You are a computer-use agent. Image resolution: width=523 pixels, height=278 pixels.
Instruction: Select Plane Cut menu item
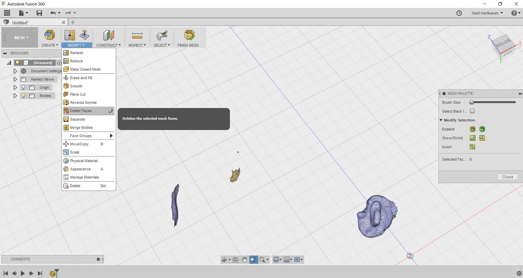(x=89, y=94)
